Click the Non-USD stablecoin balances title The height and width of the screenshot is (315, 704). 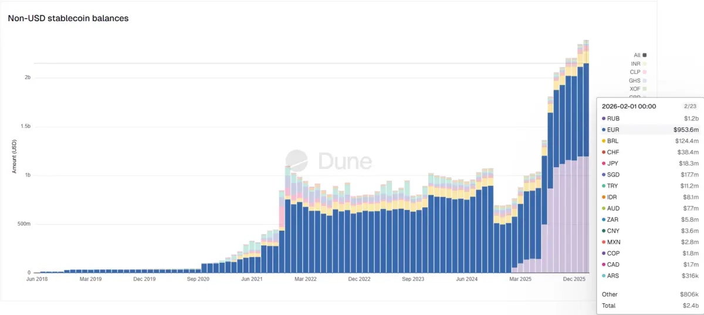pyautogui.click(x=68, y=18)
